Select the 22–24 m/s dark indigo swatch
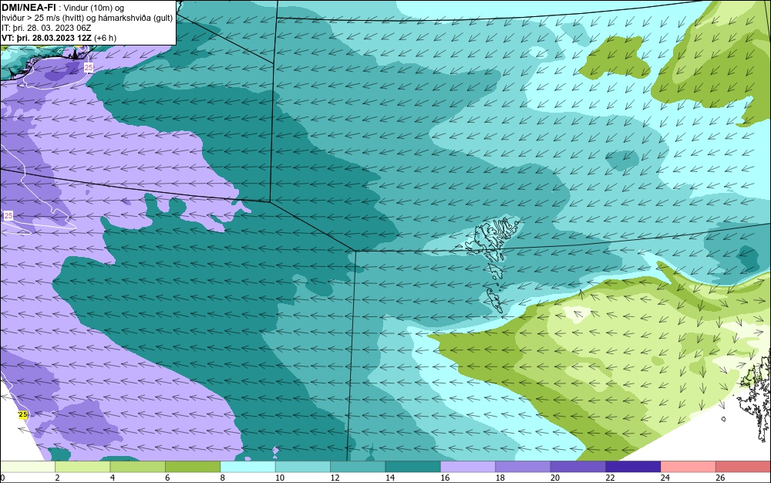 [633, 467]
